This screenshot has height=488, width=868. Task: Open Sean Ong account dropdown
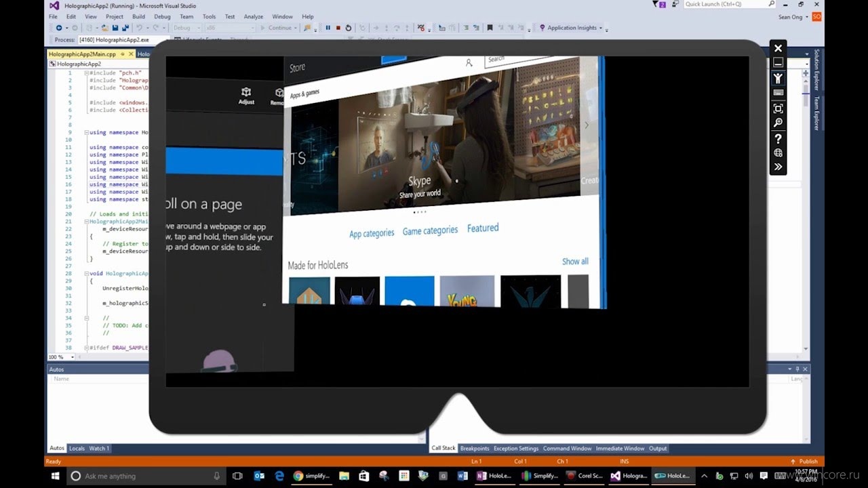pos(793,17)
